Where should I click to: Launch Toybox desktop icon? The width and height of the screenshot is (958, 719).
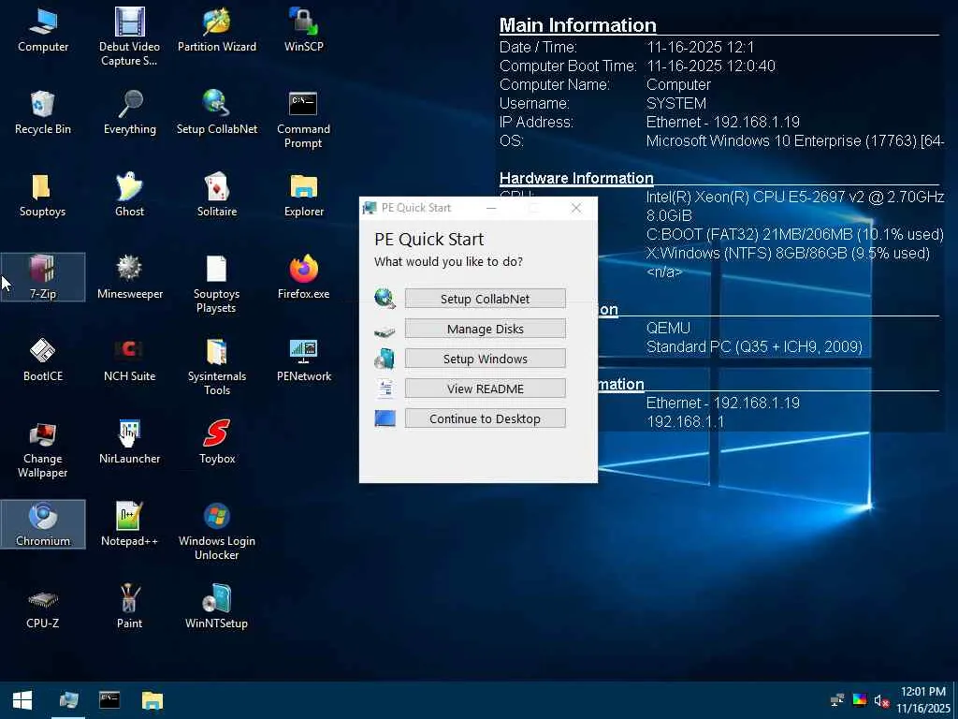point(217,442)
